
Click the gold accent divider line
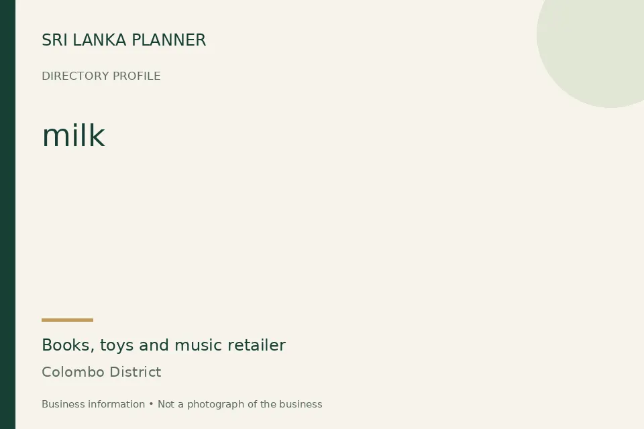pos(67,320)
